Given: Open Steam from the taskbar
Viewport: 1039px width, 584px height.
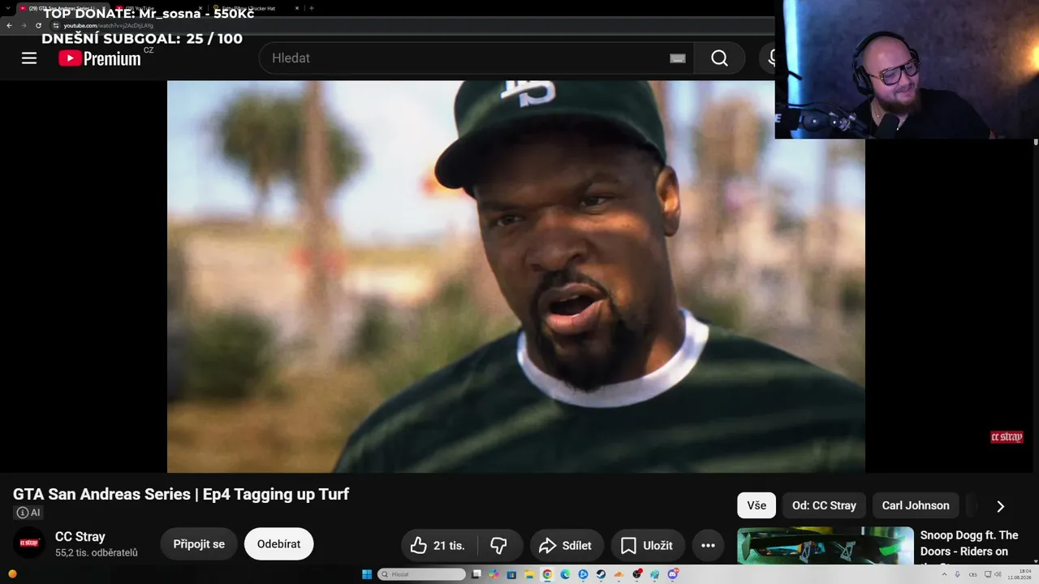Looking at the screenshot, I should 601,574.
